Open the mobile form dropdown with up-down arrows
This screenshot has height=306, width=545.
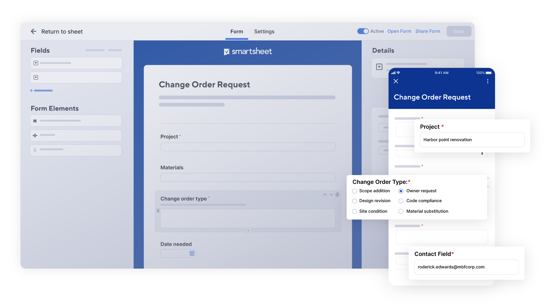[482, 154]
